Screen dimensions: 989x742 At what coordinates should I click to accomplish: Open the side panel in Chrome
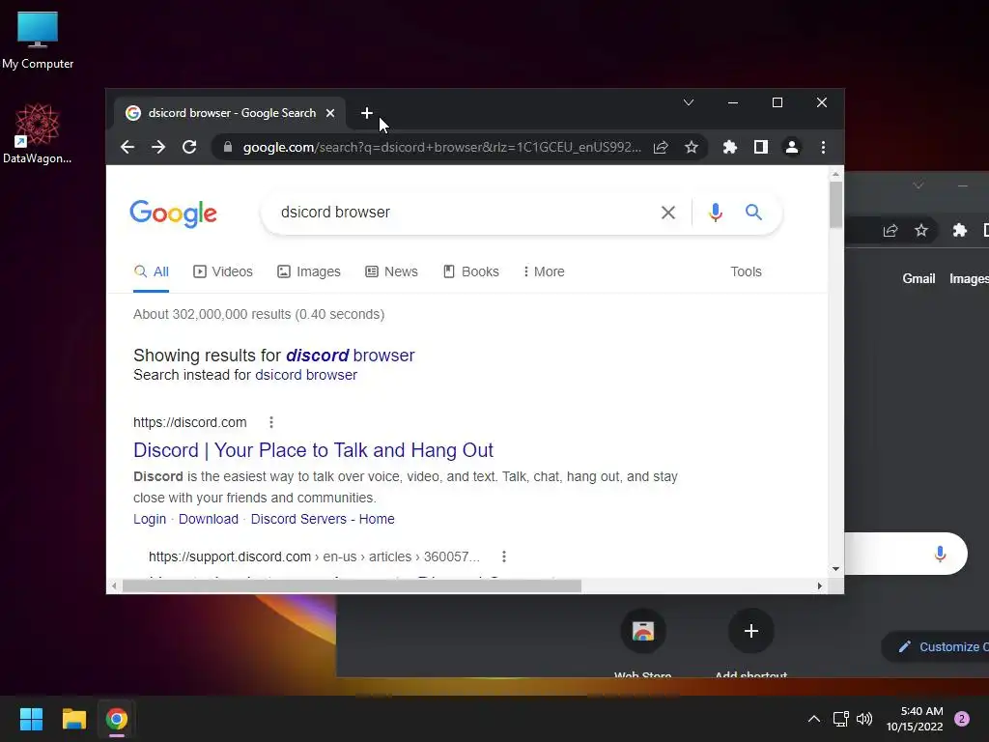click(x=761, y=147)
